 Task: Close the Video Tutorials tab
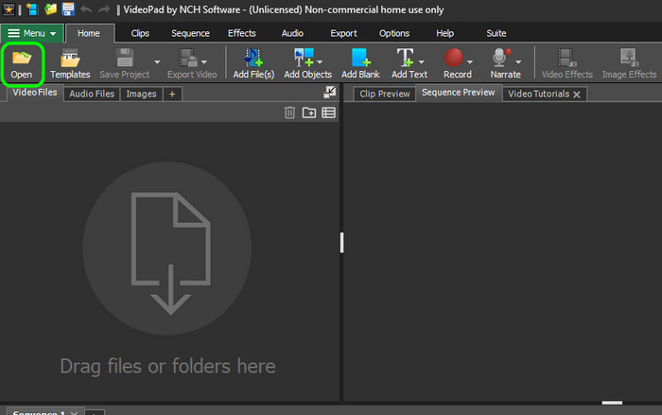point(577,95)
